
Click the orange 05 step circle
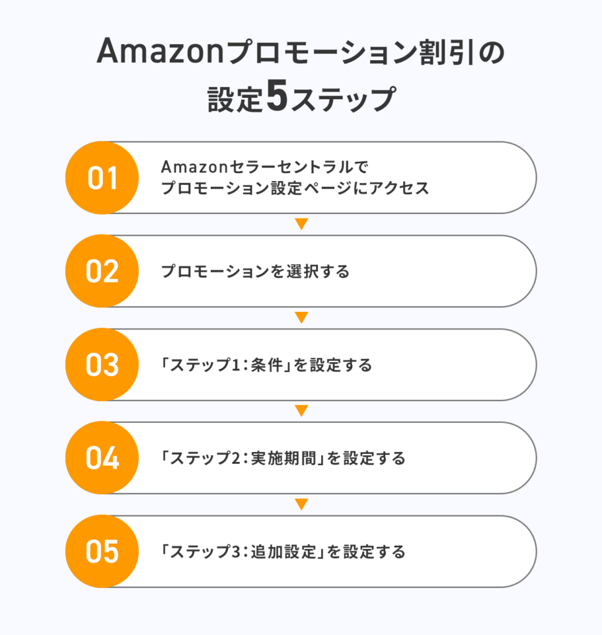102,551
